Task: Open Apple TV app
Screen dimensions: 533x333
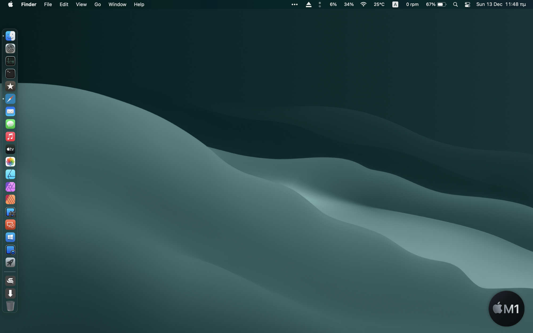Action: pyautogui.click(x=10, y=149)
